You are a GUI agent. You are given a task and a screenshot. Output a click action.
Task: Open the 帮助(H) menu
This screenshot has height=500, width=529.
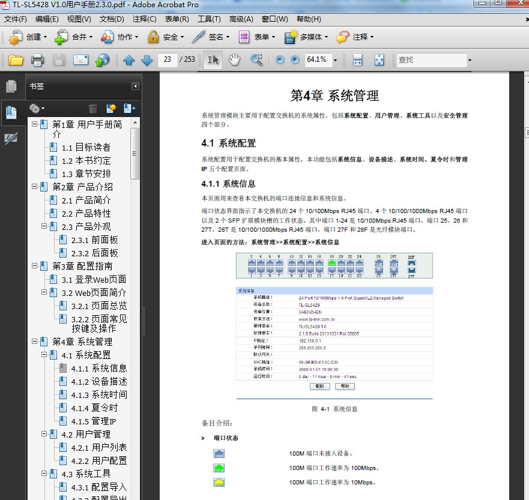point(309,19)
